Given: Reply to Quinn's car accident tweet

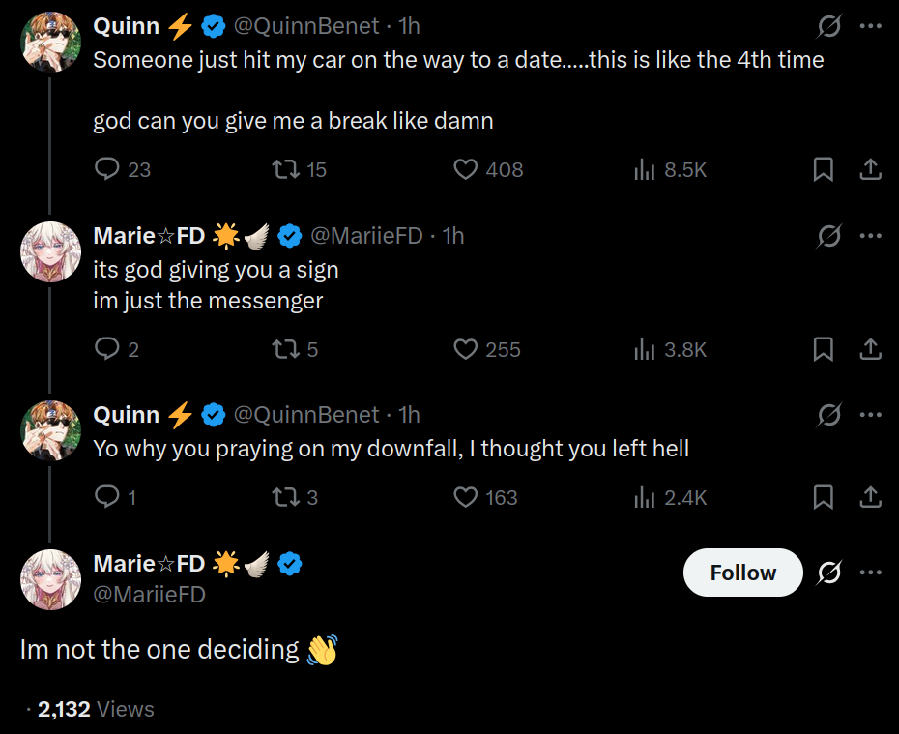Looking at the screenshot, I should point(106,170).
